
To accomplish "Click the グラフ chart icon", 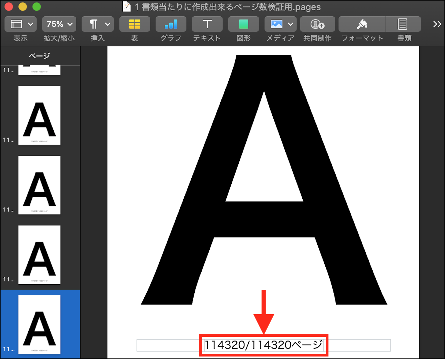I will [171, 24].
